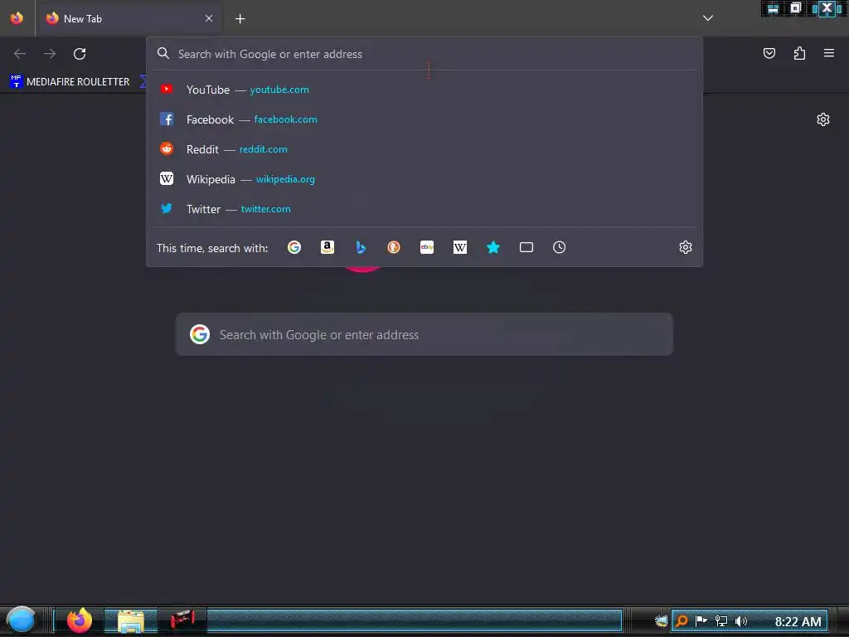Open Firefox from taskbar
This screenshot has height=637, width=849.
(80, 620)
